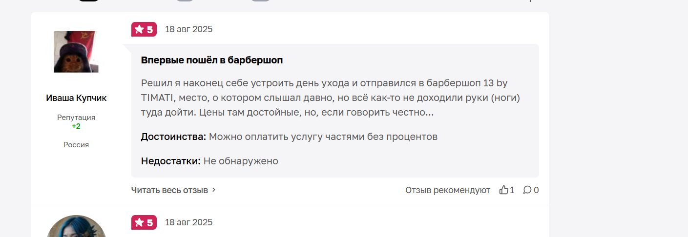Click the 'Репутация' label under the username
The width and height of the screenshot is (688, 237).
pyautogui.click(x=76, y=118)
